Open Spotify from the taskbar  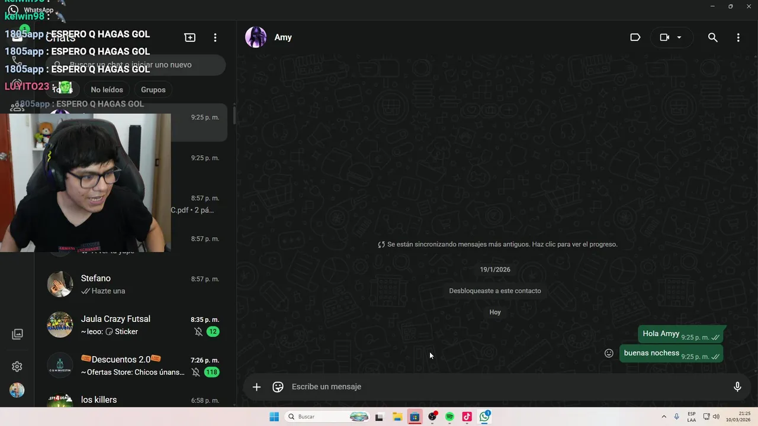[x=449, y=417]
